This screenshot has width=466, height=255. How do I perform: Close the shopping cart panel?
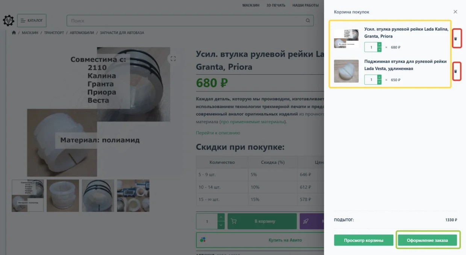point(455,12)
